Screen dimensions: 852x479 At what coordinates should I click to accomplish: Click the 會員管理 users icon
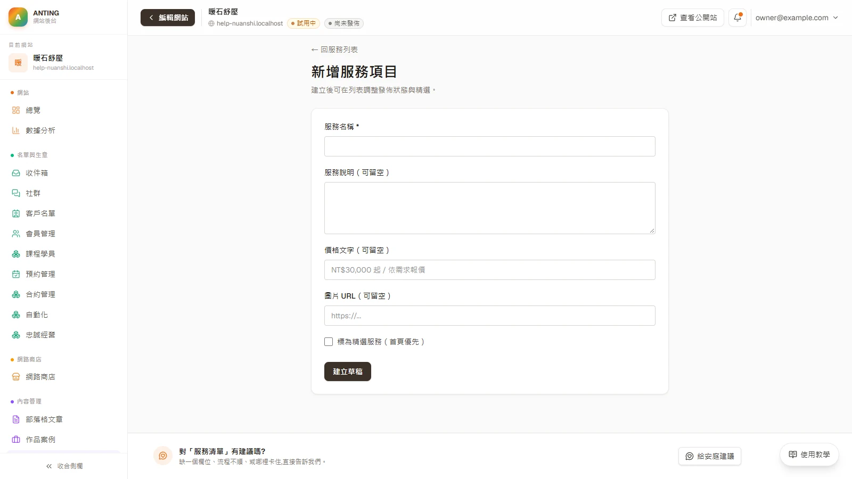coord(16,234)
